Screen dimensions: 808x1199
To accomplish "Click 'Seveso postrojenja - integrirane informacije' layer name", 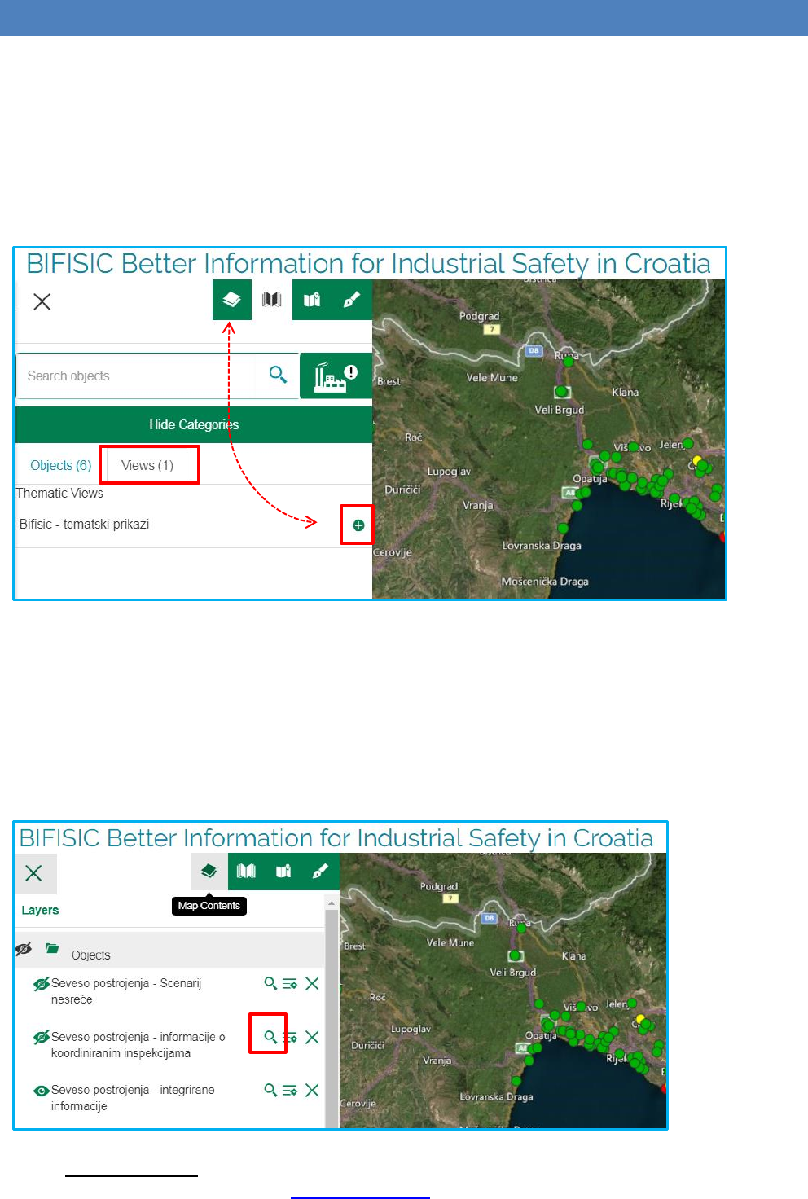I will [133, 1098].
